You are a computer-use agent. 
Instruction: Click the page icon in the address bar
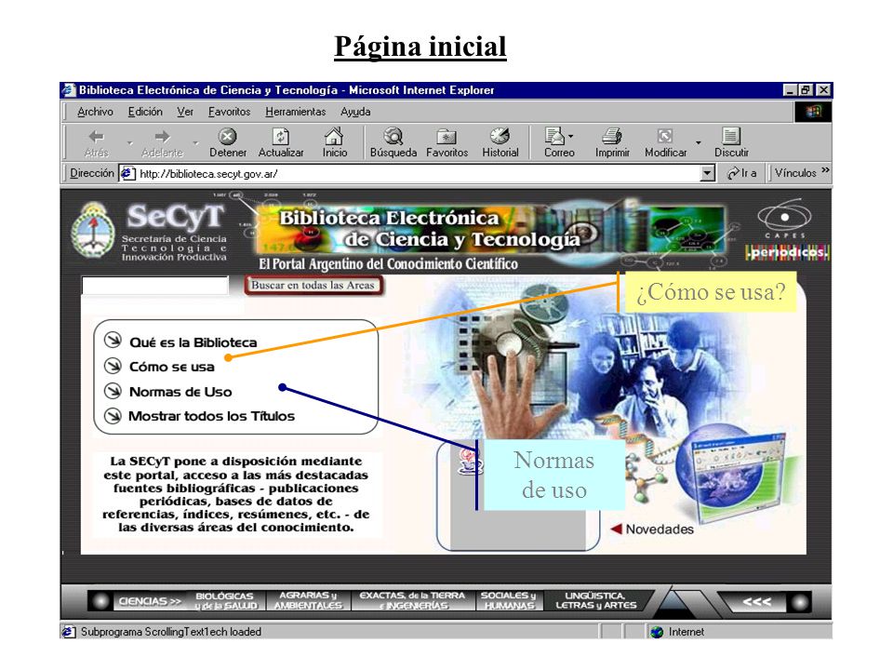(128, 173)
